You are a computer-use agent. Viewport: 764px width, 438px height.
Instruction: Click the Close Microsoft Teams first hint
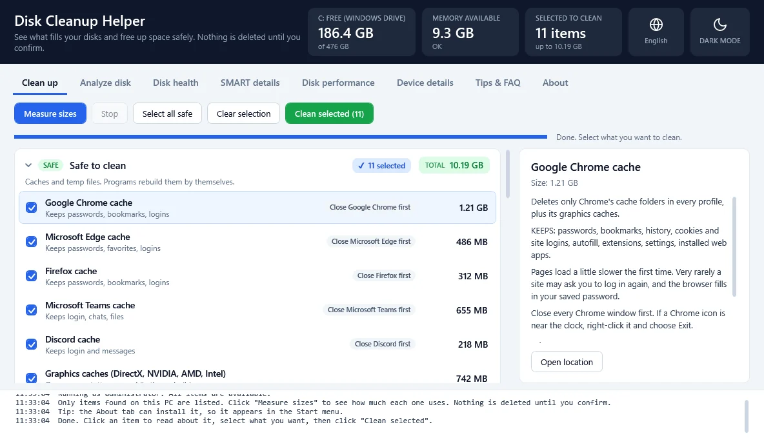tap(369, 310)
